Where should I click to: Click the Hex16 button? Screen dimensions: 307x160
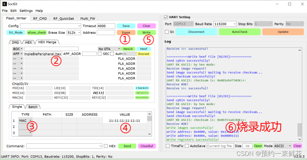pos(128,49)
